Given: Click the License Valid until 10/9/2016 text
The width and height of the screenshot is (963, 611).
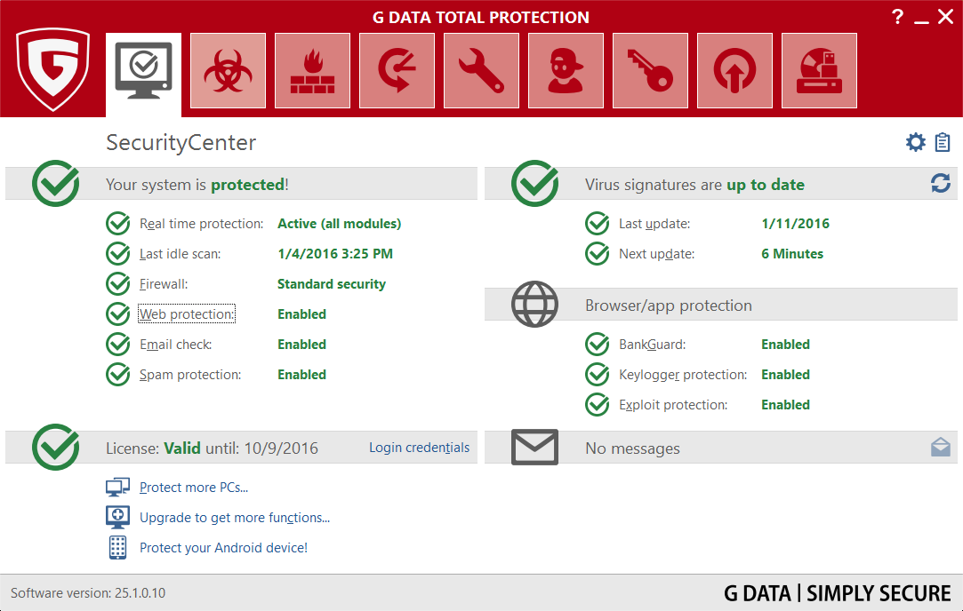Looking at the screenshot, I should pos(212,448).
